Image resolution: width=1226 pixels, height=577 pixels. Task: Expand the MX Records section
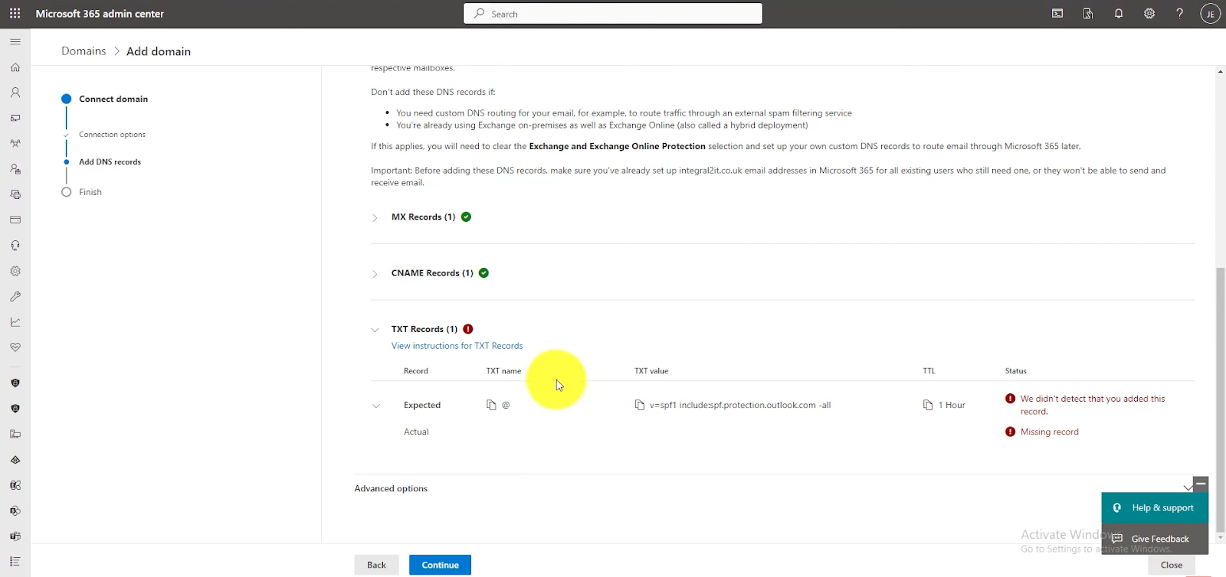tap(375, 218)
